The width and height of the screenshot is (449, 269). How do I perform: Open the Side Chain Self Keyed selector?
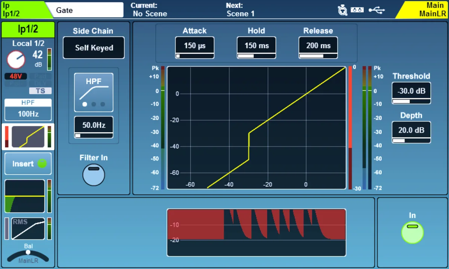(94, 48)
